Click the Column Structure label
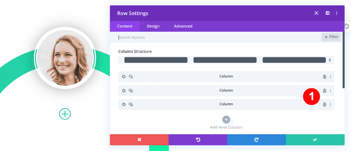 pos(135,52)
